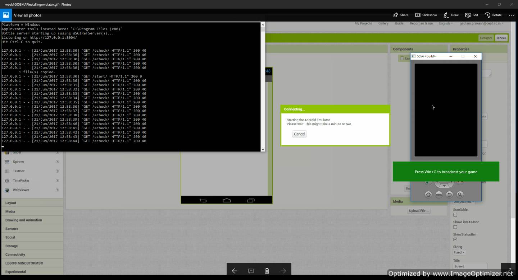The height and width of the screenshot is (280, 518).
Task: Open the Edit tool in Photos
Action: click(472, 15)
